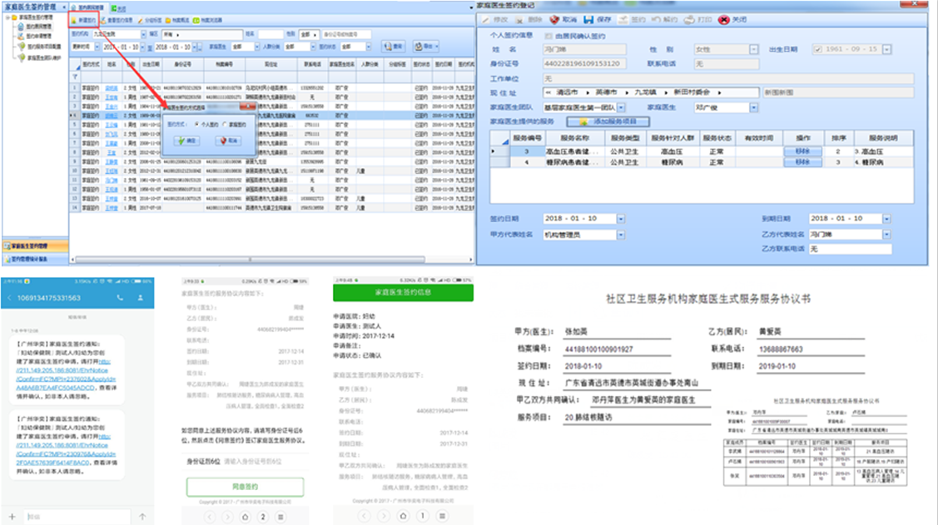Click the 保存 (Save) disk icon
The image size is (938, 525).
(x=590, y=19)
